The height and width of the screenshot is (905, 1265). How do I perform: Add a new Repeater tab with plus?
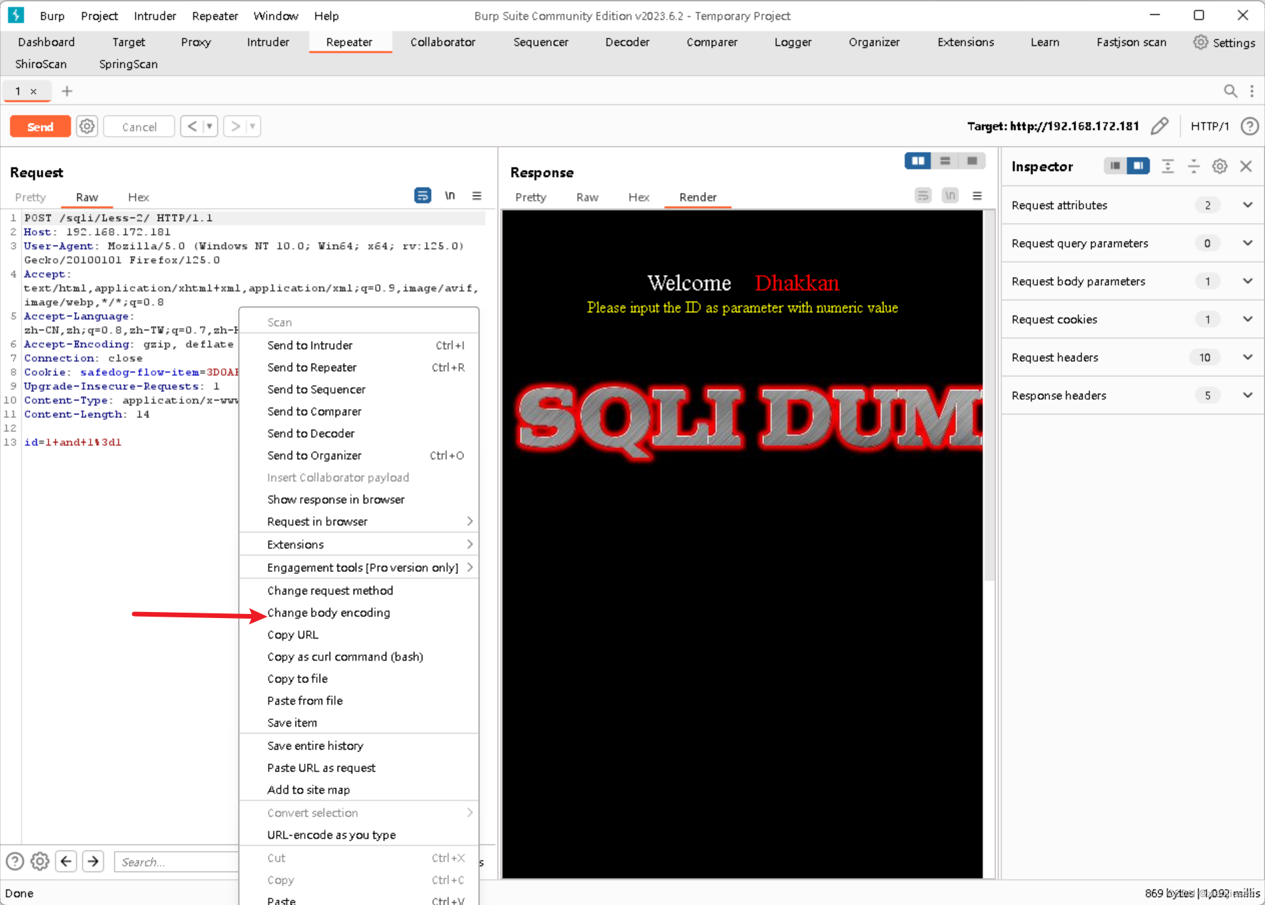tap(67, 91)
